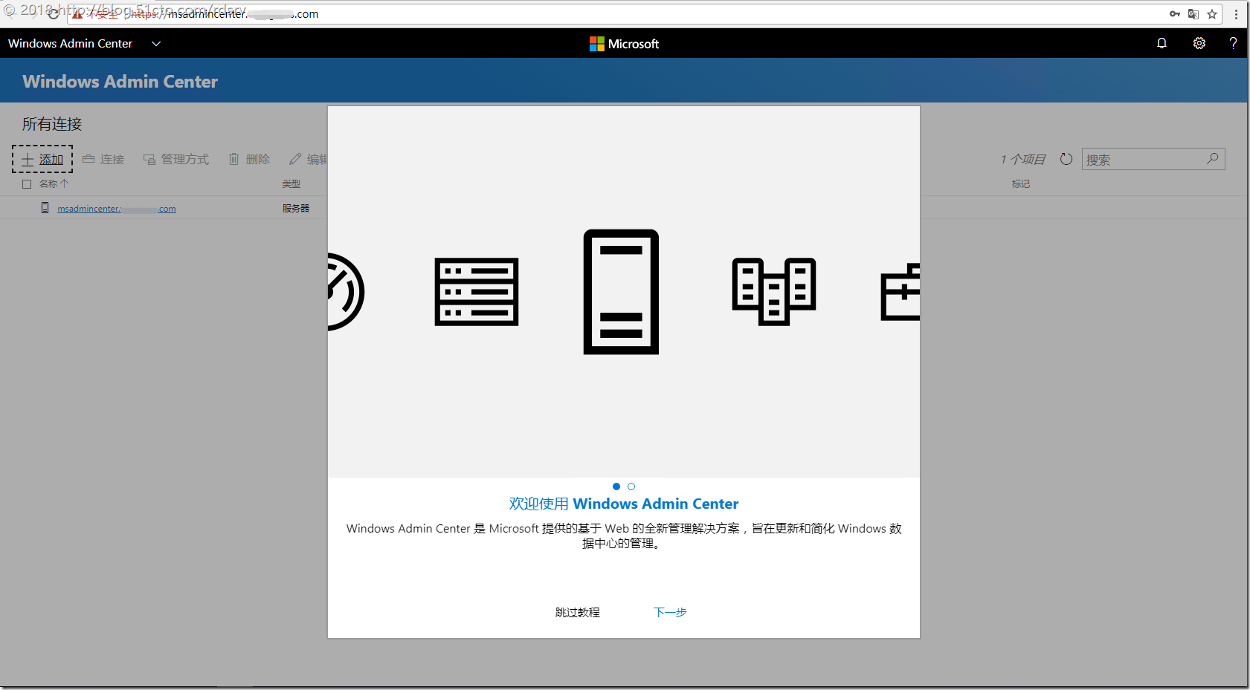Sort by the 名称 column header
1250x690 pixels.
[54, 183]
